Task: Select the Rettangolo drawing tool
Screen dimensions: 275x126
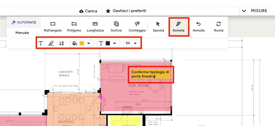Action: coord(53,26)
